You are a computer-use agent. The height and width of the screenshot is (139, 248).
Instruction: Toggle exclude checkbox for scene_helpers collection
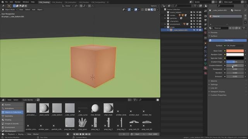pyautogui.click(x=191, y=12)
